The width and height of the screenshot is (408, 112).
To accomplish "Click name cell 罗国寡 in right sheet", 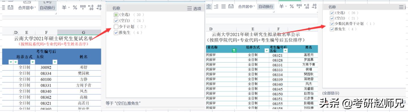I will [309, 60].
